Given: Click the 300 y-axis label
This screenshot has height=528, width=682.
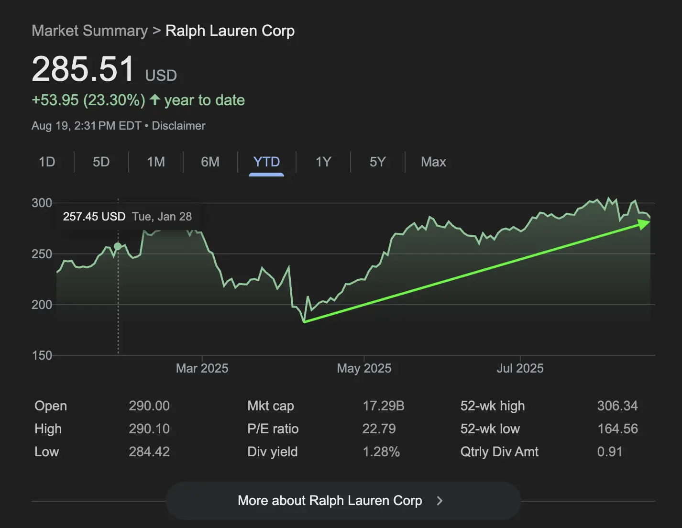Looking at the screenshot, I should tap(42, 203).
